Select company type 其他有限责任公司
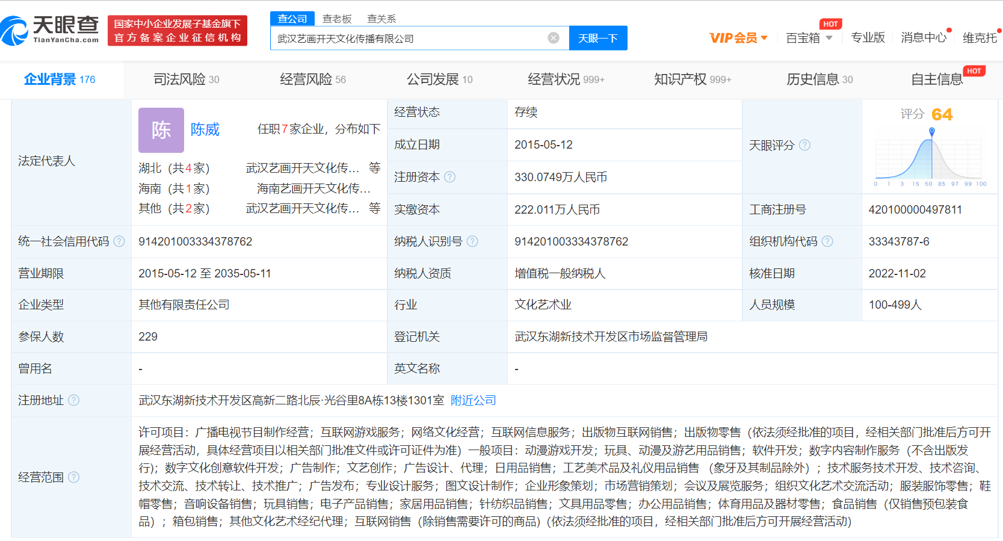The width and height of the screenshot is (1003, 541). point(184,305)
